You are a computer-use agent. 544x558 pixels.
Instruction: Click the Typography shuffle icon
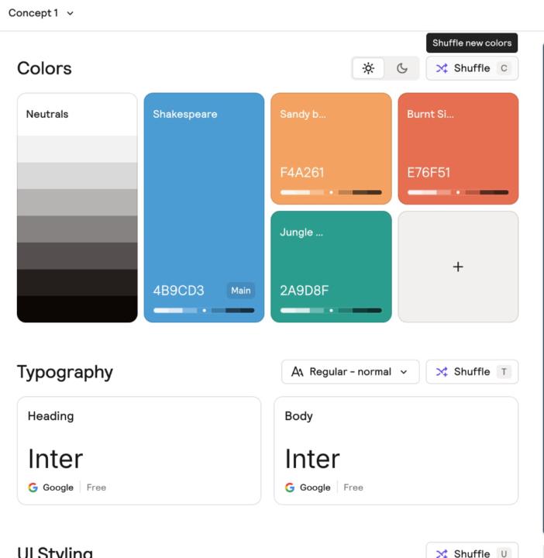(x=442, y=372)
